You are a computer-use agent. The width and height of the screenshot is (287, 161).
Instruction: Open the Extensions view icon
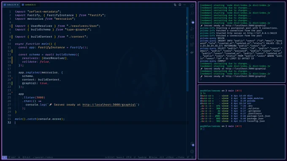(192, 45)
